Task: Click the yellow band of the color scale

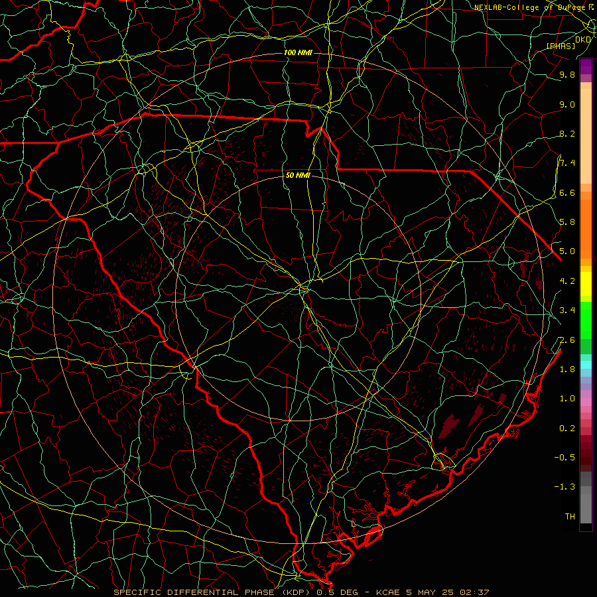Action: point(586,284)
